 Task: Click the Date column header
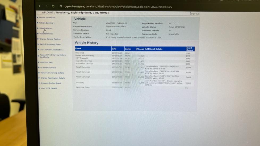[118, 49]
